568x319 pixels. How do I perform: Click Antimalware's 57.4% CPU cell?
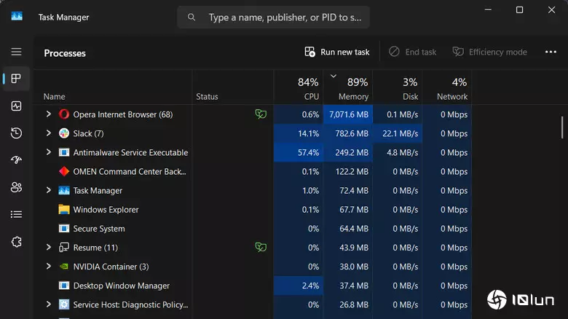298,152
